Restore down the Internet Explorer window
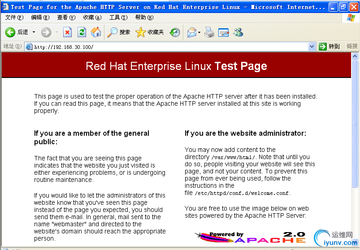Screen dimensions: 360x250 343,7
